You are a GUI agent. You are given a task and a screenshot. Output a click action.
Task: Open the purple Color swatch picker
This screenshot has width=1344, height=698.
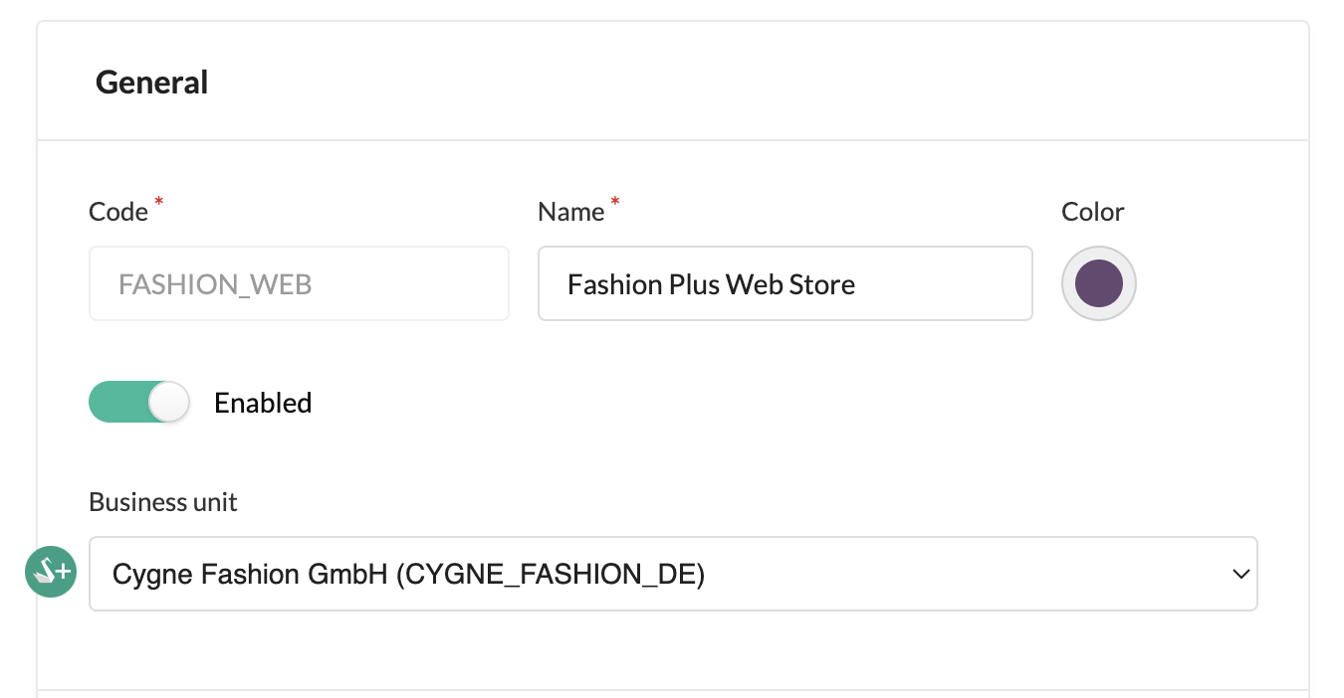pos(1099,283)
